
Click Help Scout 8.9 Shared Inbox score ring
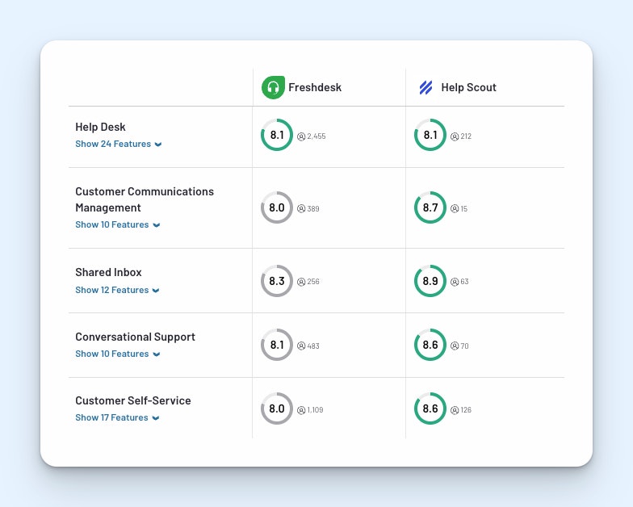(430, 281)
